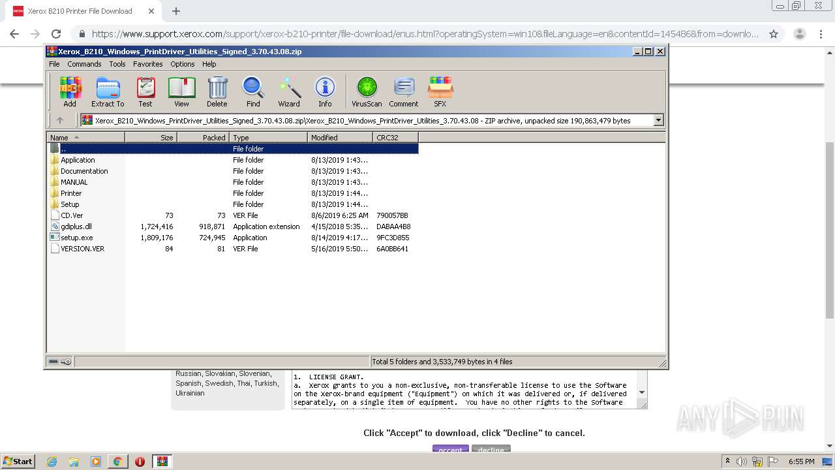The image size is (835, 470).
Task: Sort by the Name column header
Action: tap(86, 138)
